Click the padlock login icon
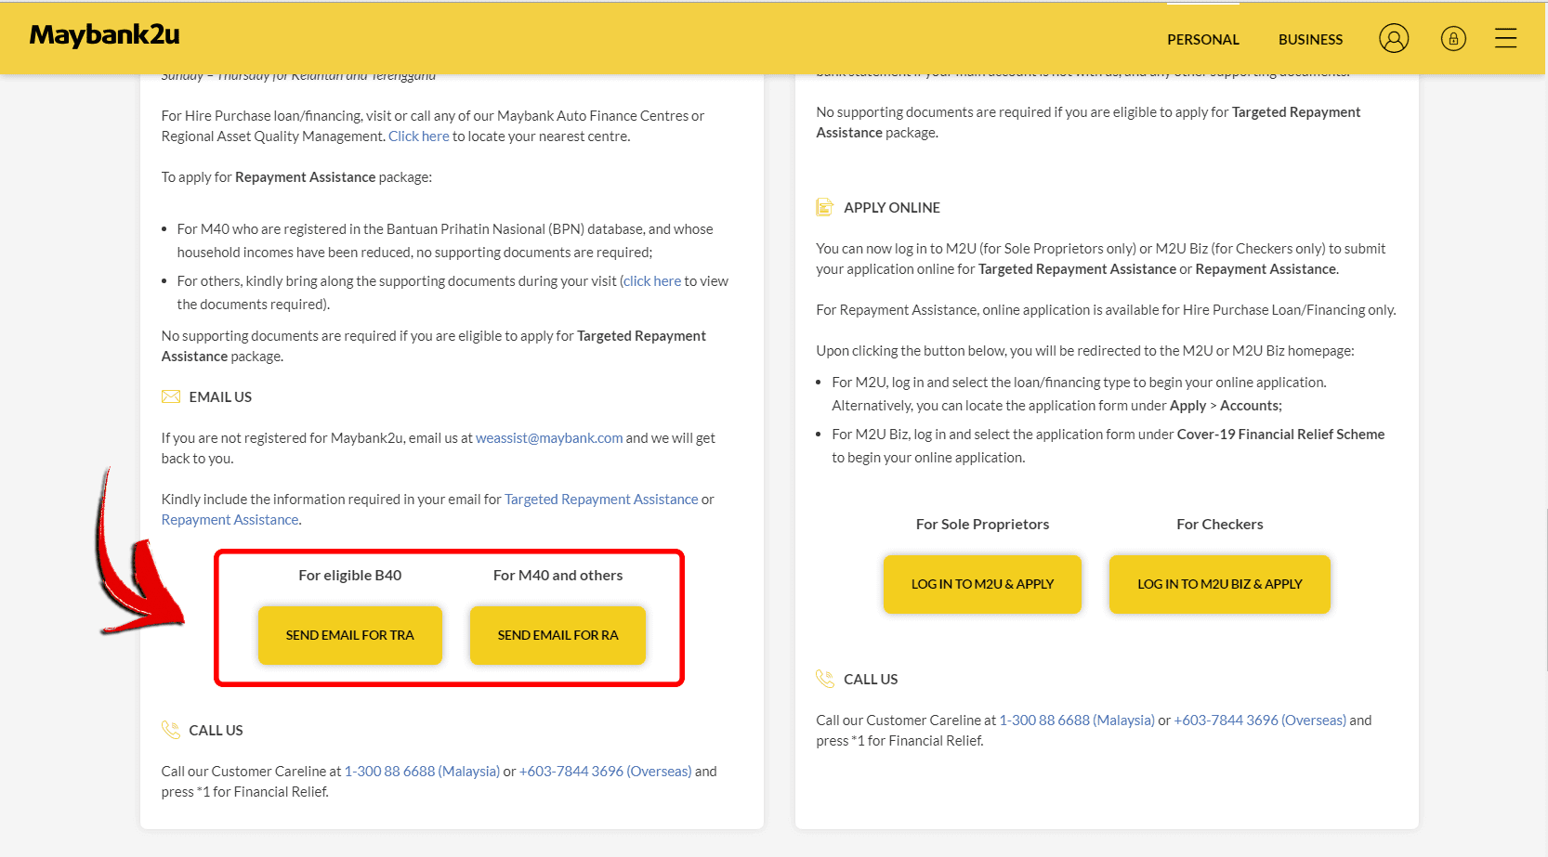The image size is (1548, 857). tap(1453, 38)
